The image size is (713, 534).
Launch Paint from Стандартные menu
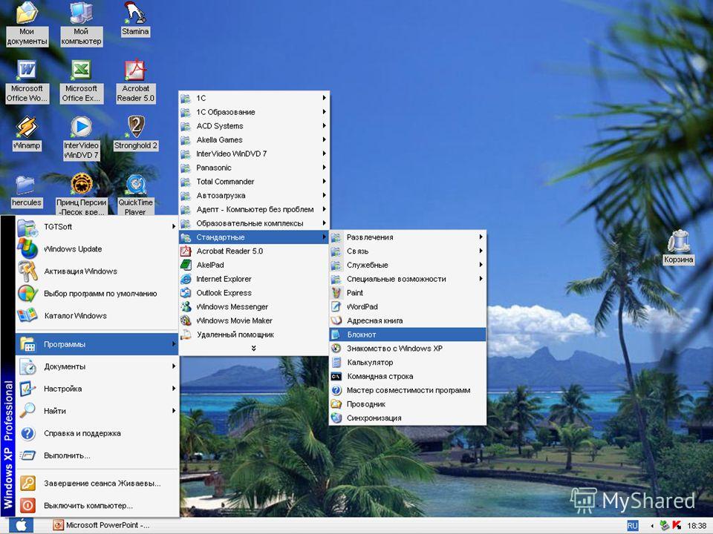pos(408,293)
